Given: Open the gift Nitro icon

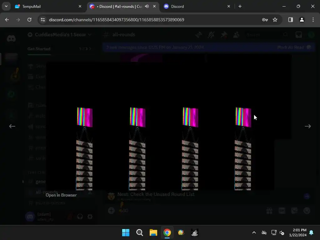Looking at the screenshot, I should tap(269, 211).
